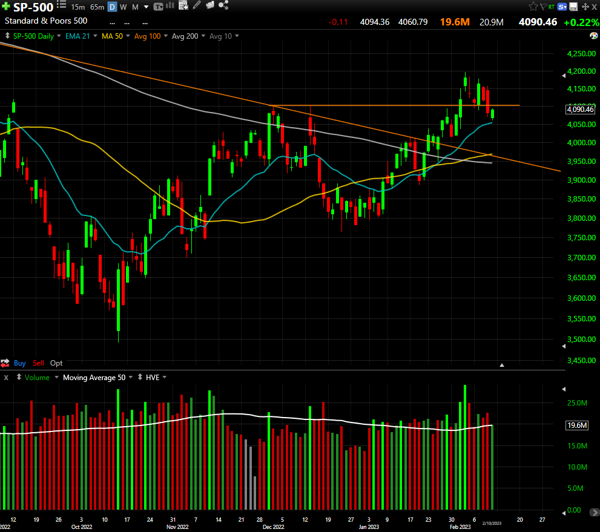Click the -0.11 red change value
The height and width of the screenshot is (532, 600).
(x=338, y=22)
